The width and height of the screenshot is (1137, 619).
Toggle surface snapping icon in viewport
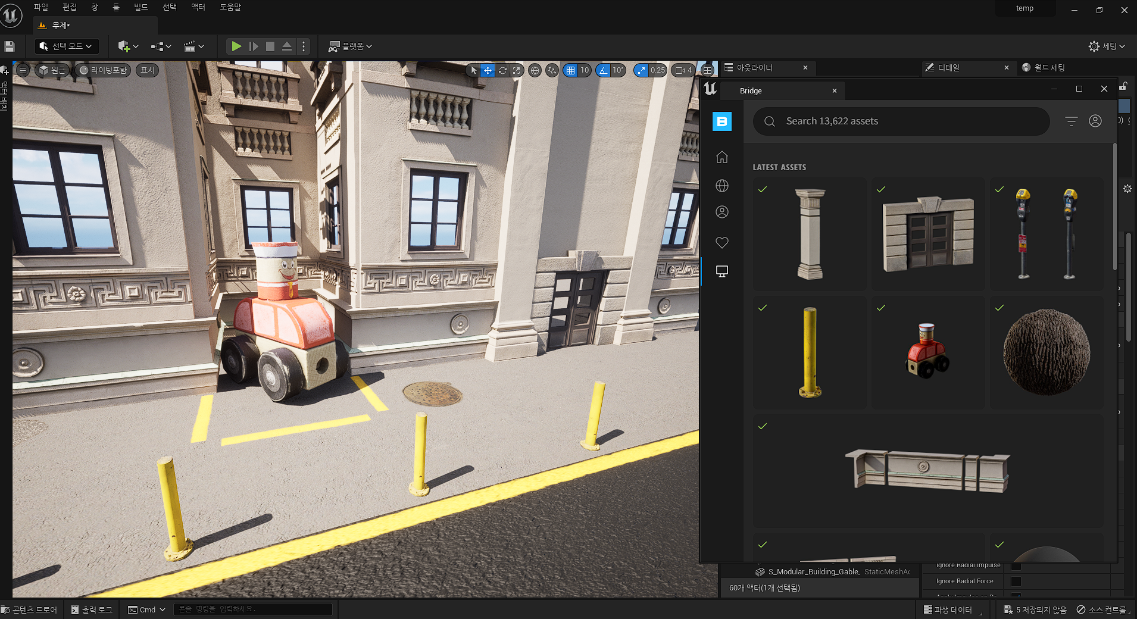[552, 70]
